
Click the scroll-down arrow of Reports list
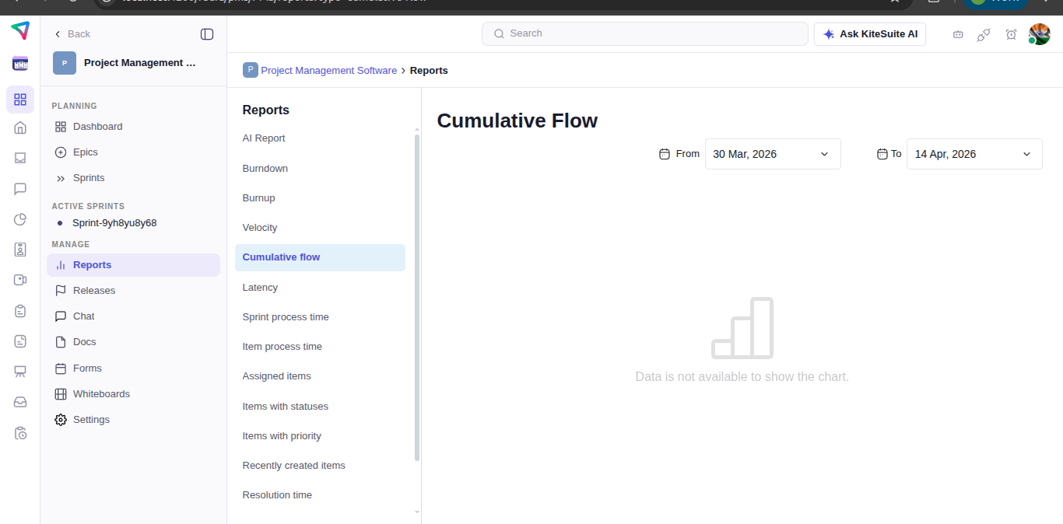tap(417, 512)
